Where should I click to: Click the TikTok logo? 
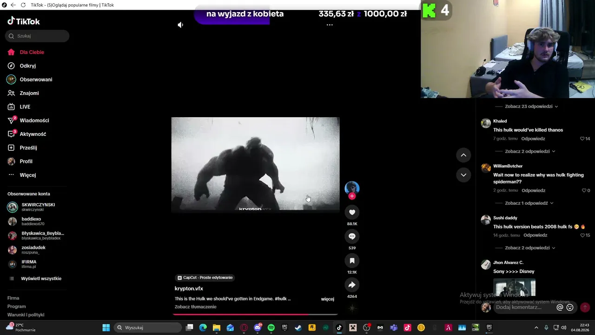pos(24,21)
